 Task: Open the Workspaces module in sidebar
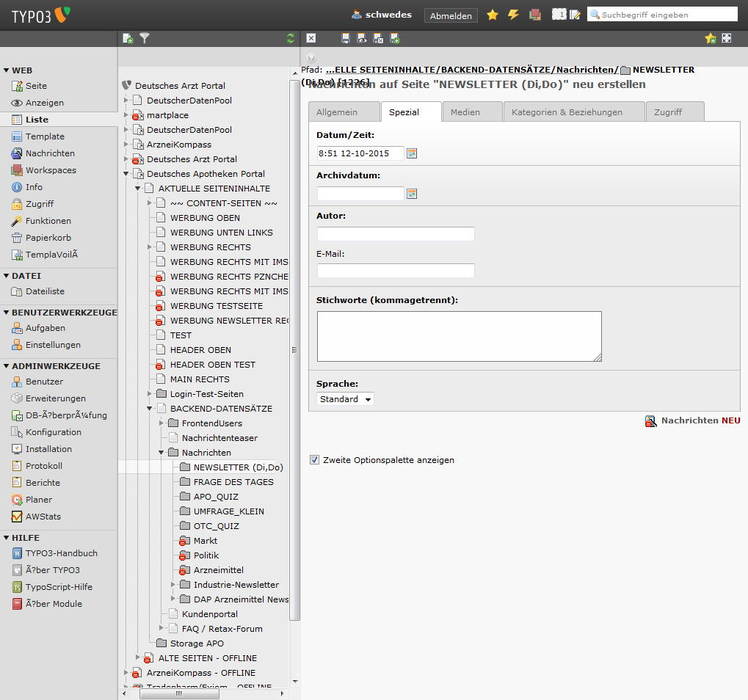tap(51, 170)
